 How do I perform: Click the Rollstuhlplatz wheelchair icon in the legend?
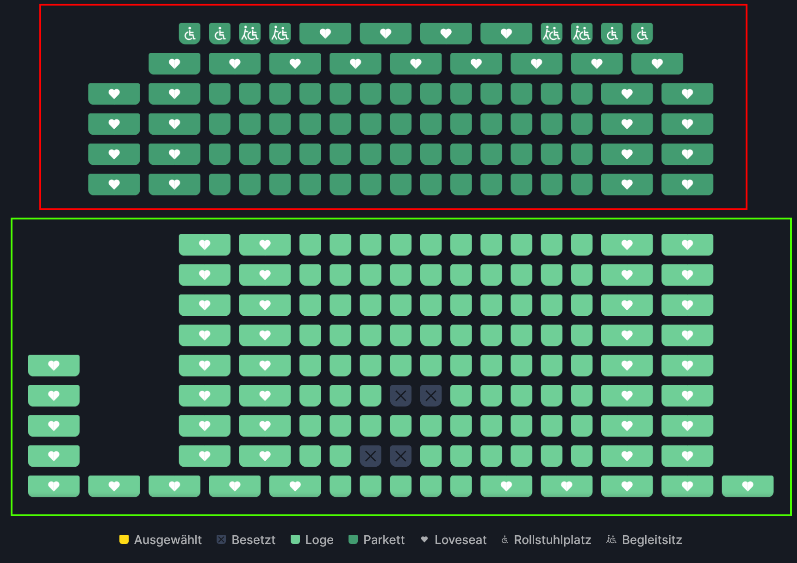point(505,540)
